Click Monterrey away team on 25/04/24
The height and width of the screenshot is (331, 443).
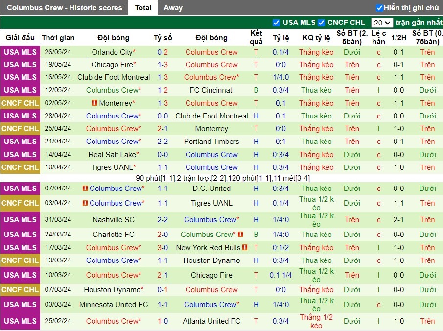(211, 129)
